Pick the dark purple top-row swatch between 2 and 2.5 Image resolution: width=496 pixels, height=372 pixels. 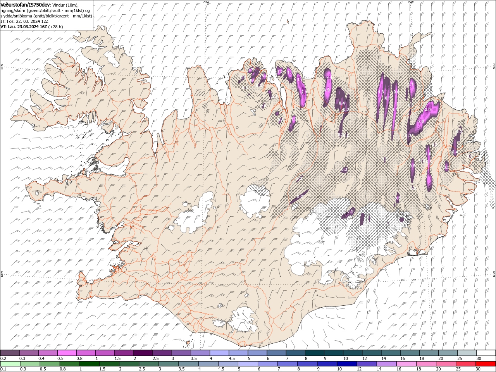pos(143,353)
